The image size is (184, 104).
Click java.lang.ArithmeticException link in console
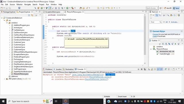[x=88, y=75]
